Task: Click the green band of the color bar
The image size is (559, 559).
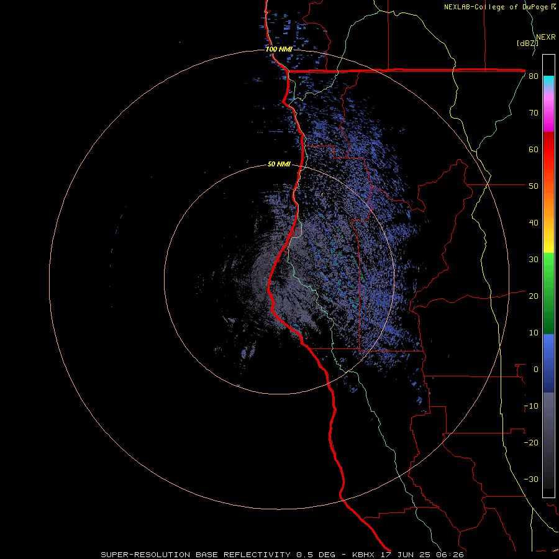Action: (x=548, y=293)
